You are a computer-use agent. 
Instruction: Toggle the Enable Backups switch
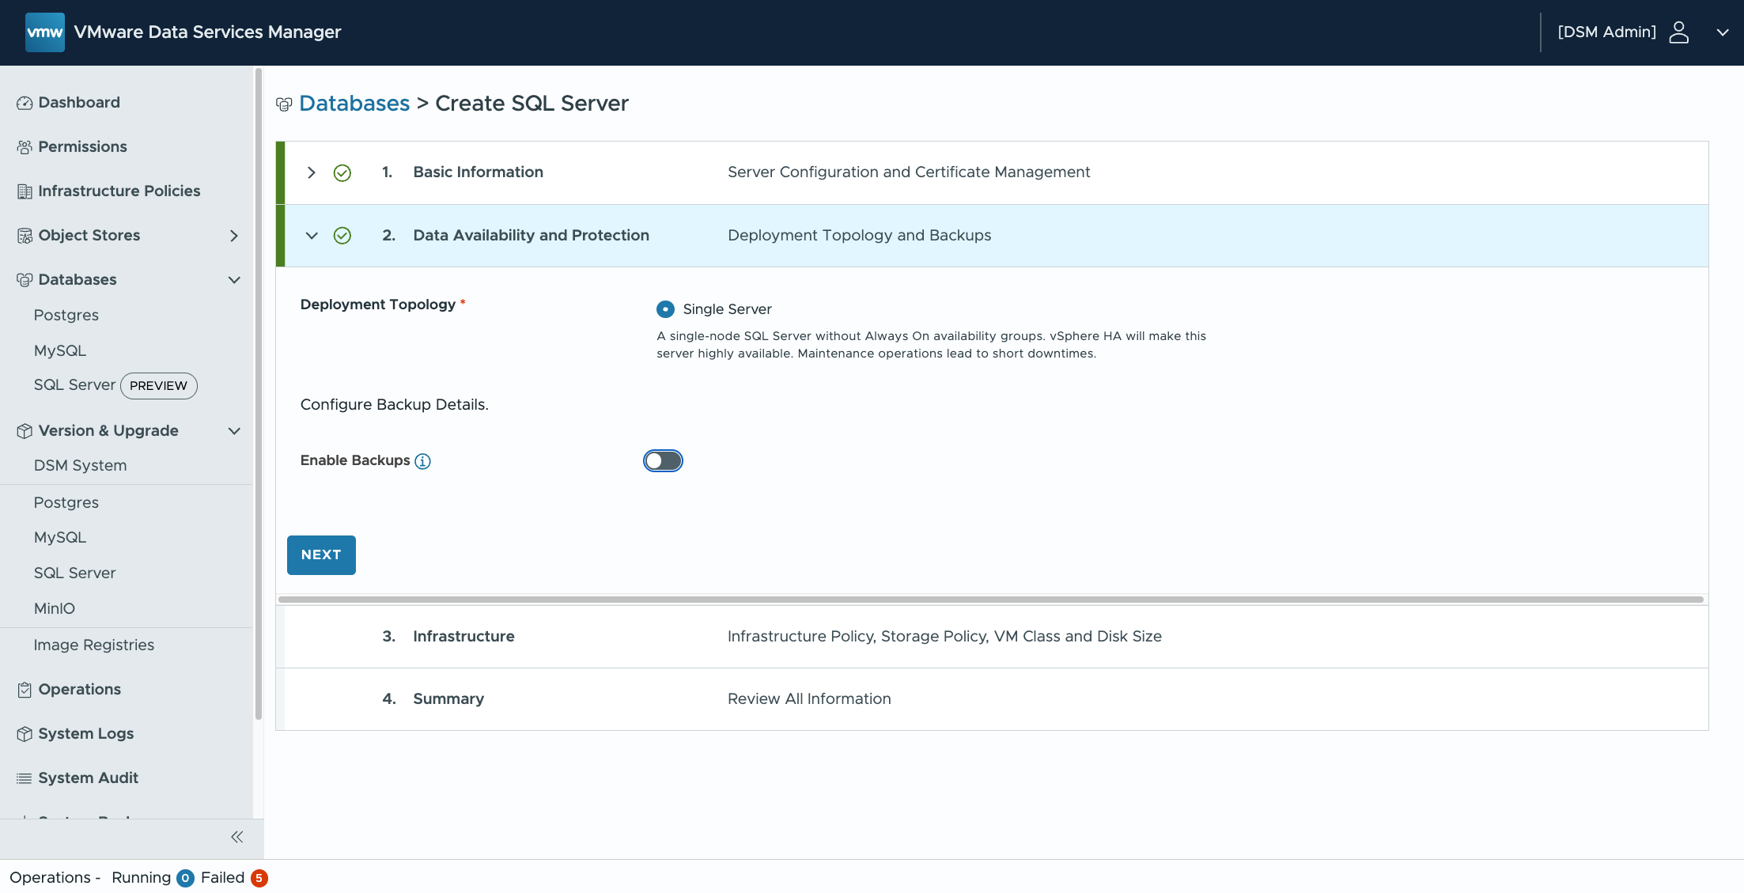[663, 461]
